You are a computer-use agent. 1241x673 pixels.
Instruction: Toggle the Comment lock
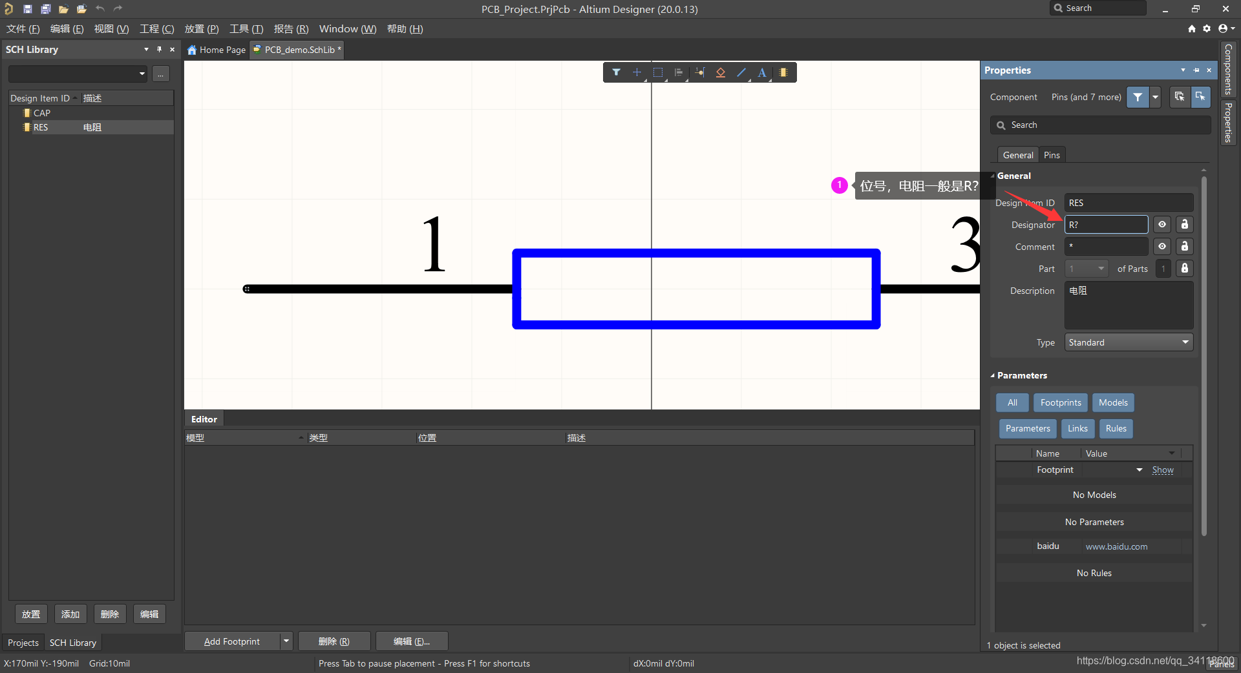(1185, 247)
